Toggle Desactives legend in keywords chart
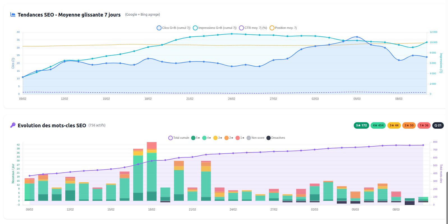The height and width of the screenshot is (224, 448). tap(276, 138)
